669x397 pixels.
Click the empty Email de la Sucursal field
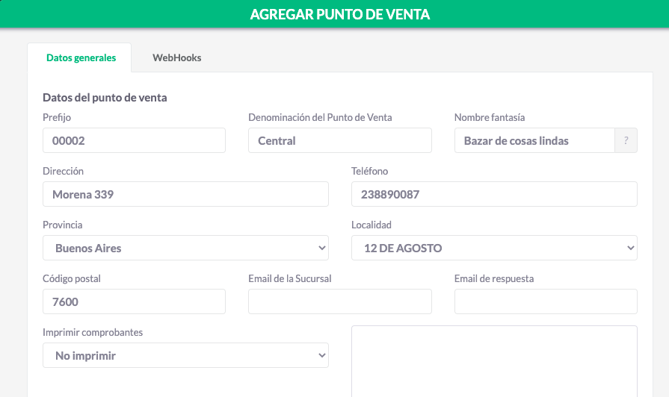tap(340, 301)
